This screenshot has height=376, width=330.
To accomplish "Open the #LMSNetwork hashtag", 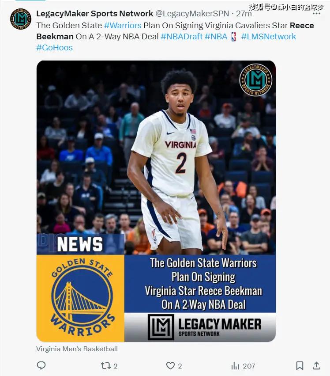I will (x=269, y=36).
